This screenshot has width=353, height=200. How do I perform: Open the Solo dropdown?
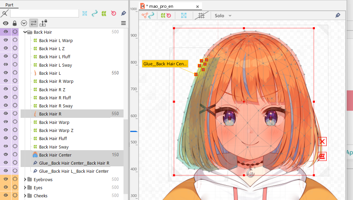tap(223, 15)
